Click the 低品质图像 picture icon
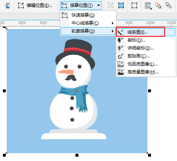The image size is (177, 161). tap(121, 64)
